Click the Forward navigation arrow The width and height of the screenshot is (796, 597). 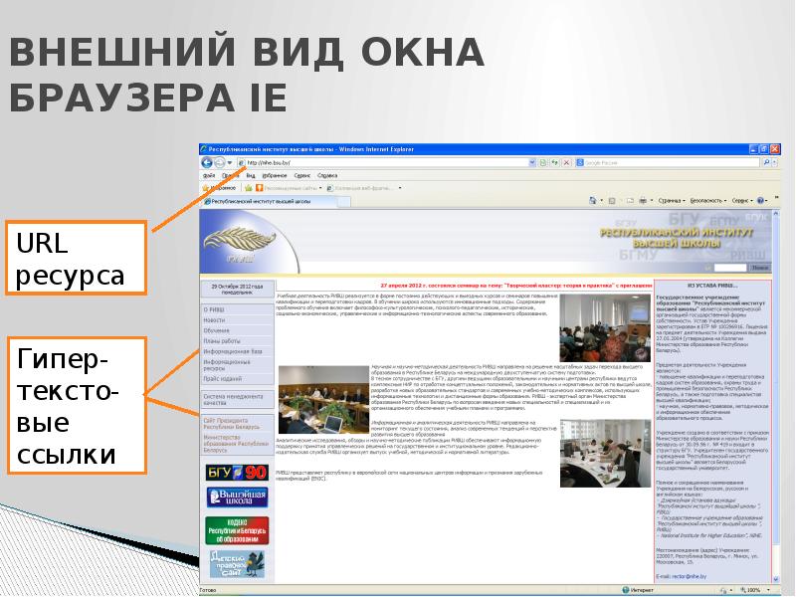tap(218, 163)
